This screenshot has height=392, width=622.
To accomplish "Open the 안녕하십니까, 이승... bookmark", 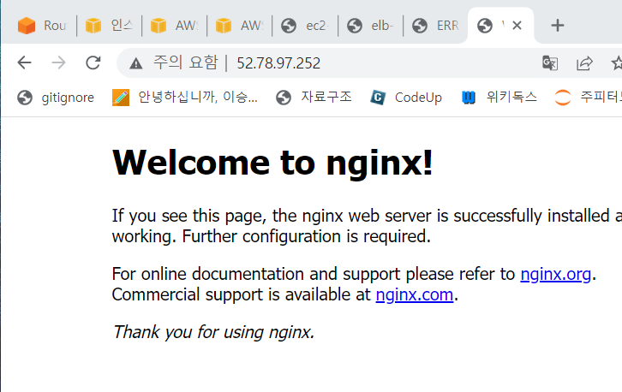I will point(185,98).
